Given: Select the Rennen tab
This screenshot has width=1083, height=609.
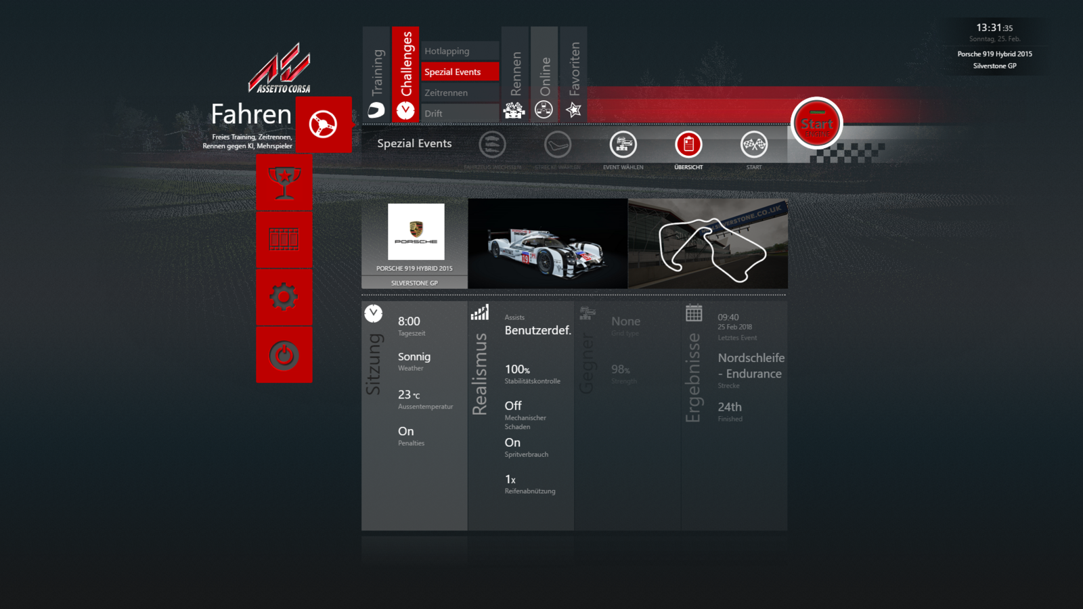Looking at the screenshot, I should pyautogui.click(x=515, y=74).
